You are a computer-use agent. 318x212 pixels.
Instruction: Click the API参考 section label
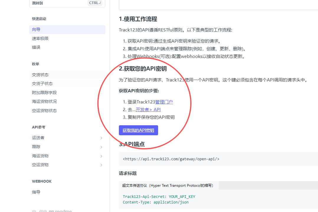coord(39,127)
